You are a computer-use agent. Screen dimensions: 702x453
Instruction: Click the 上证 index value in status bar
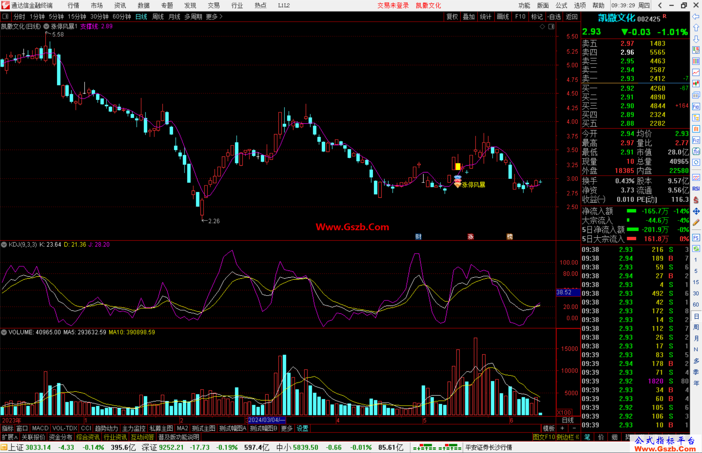point(38,447)
